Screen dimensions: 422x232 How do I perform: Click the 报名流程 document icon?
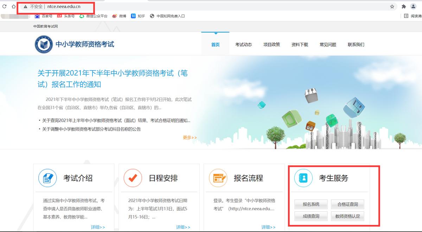tap(218, 178)
